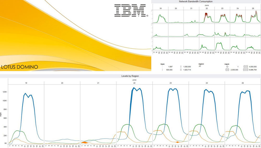The image size is (261, 148).
Task: Highlight the trpm 1,520,714 legend bar
Action: pos(181,70)
